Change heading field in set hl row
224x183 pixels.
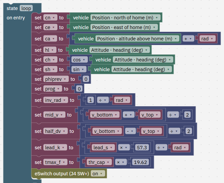tap(120, 50)
